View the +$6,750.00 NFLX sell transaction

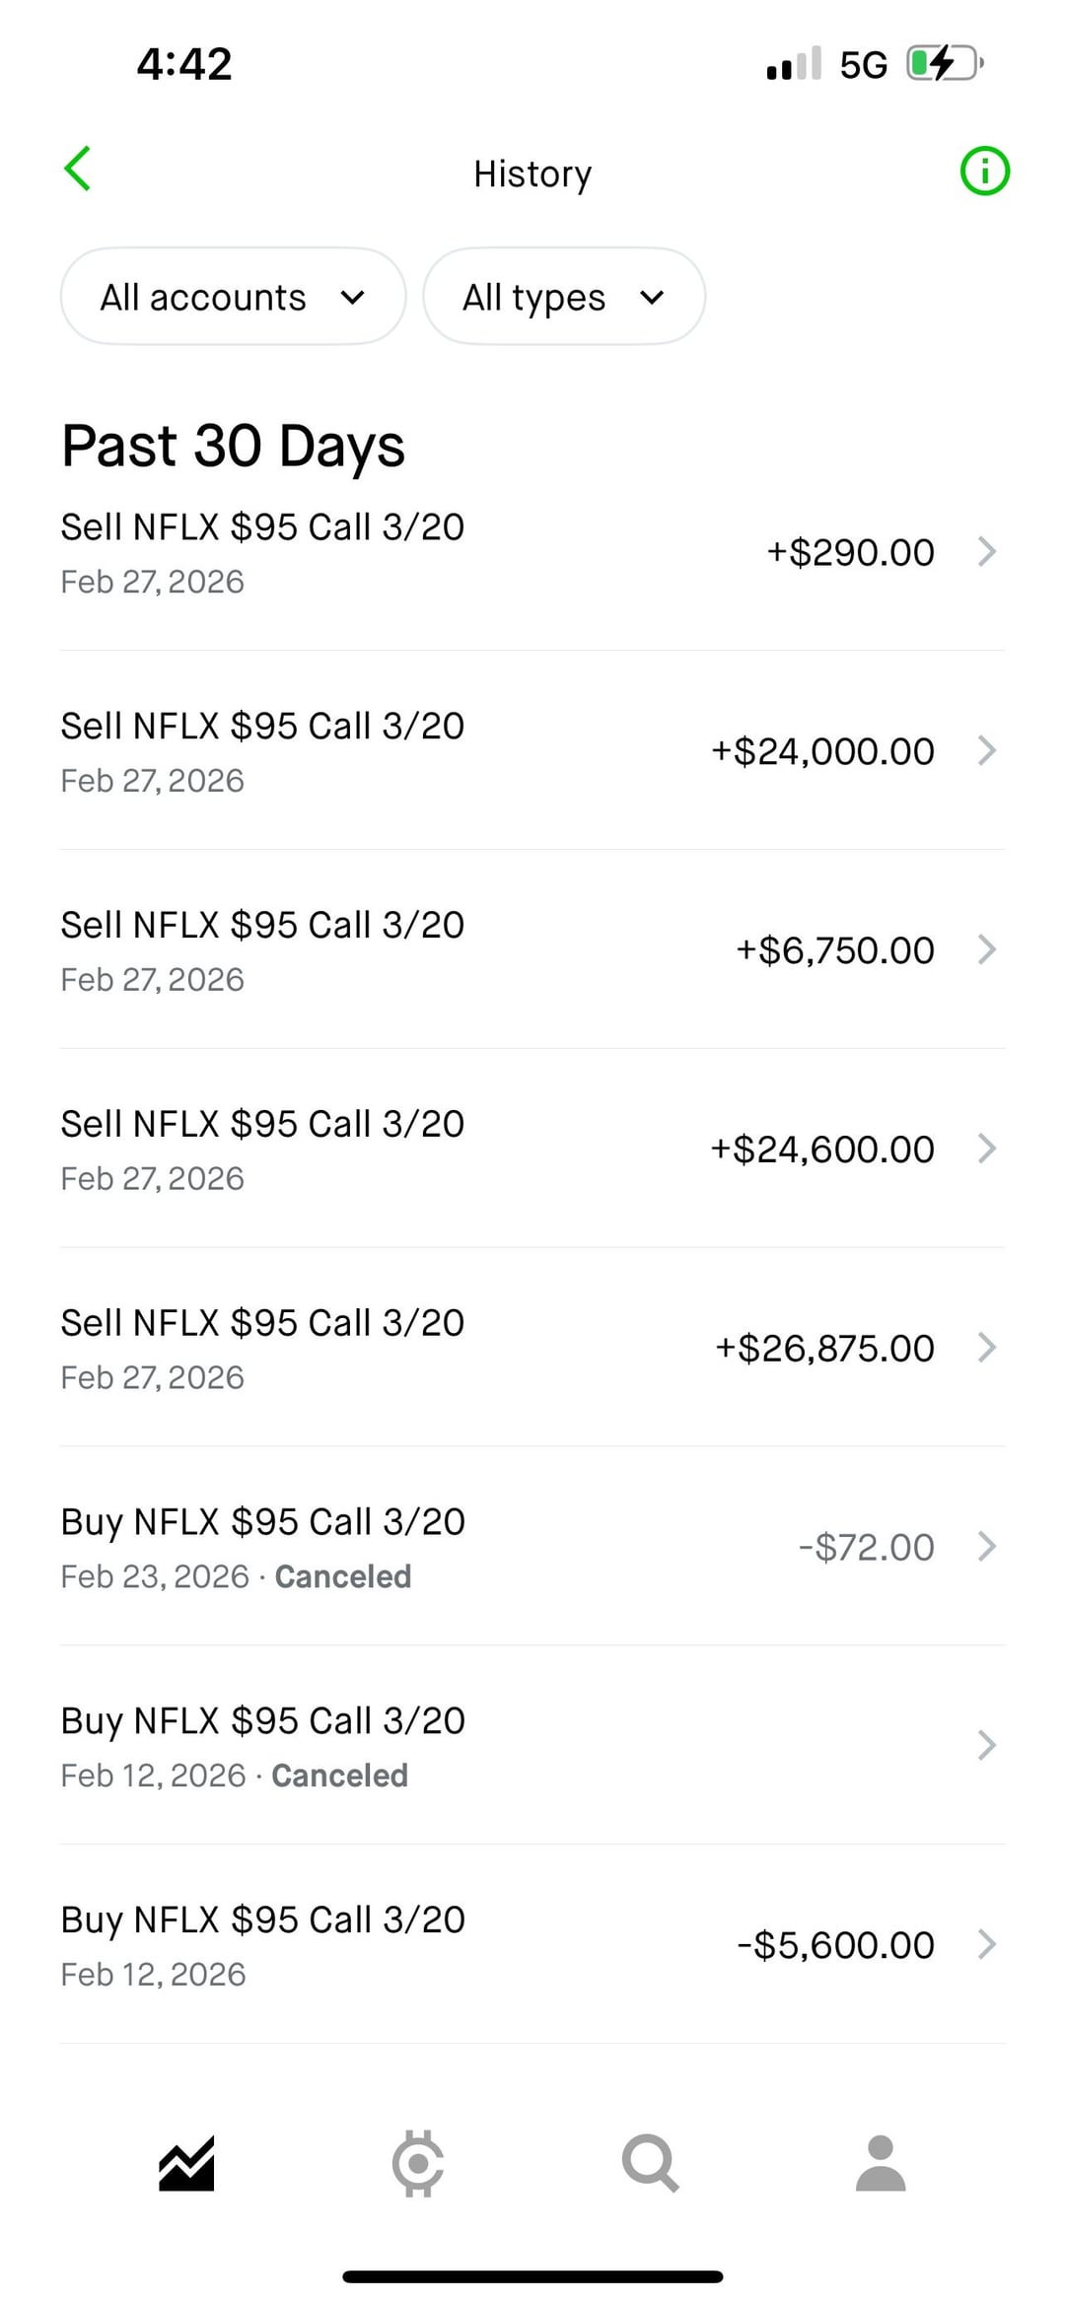[532, 950]
